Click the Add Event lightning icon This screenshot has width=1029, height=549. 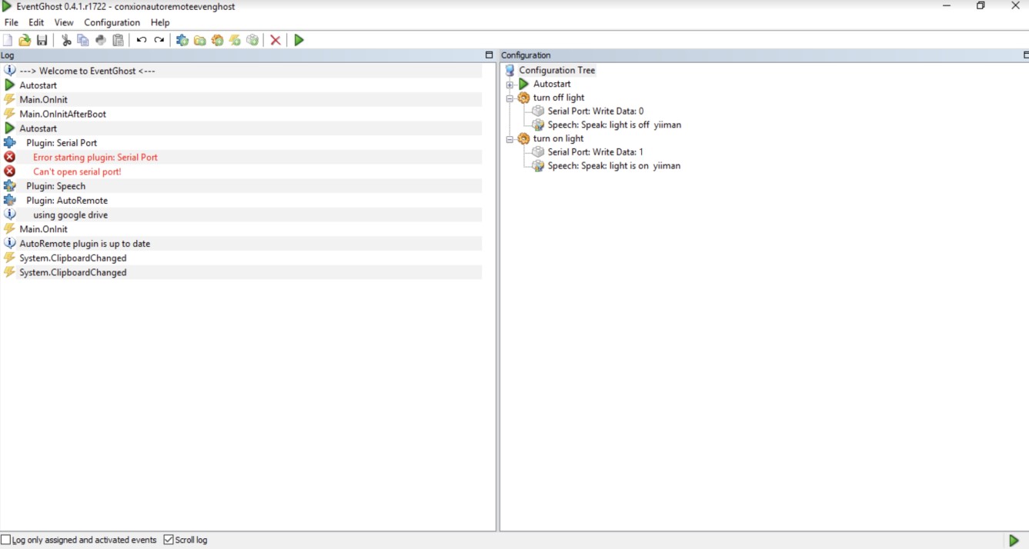tap(236, 40)
